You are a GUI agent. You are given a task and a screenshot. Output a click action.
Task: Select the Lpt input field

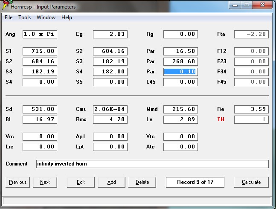(x=110, y=147)
